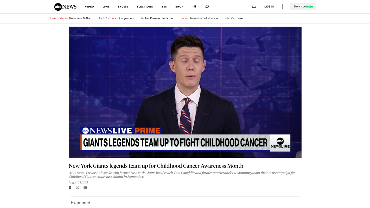Share the video on X
Viewport: 370px width, 208px height.
77,187
